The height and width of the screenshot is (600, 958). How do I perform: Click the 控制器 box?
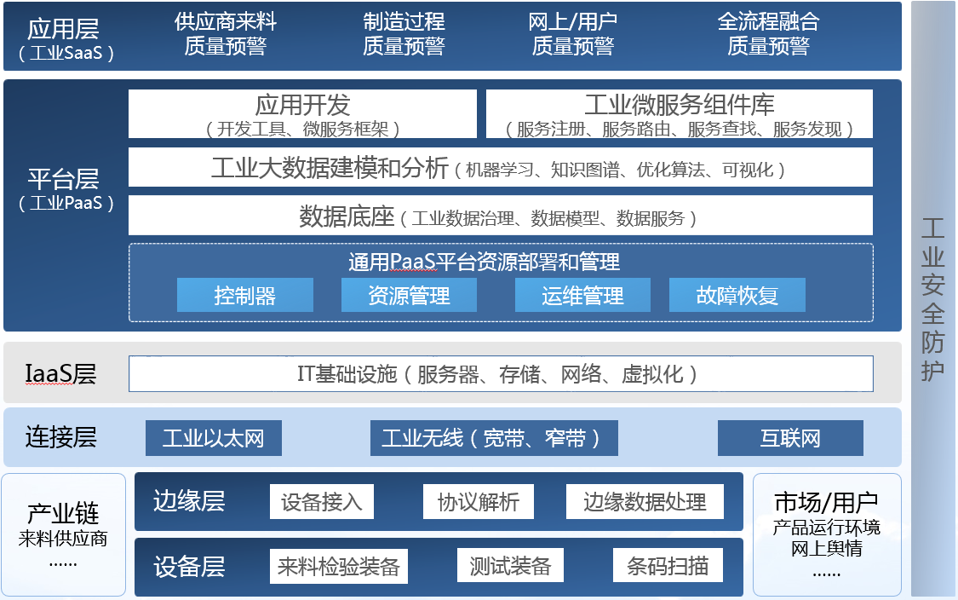point(245,295)
